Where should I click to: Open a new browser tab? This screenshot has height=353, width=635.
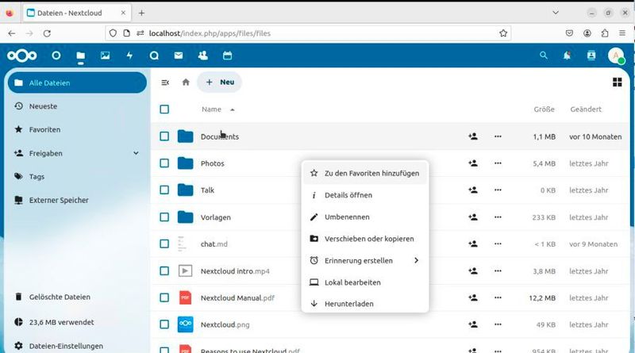pyautogui.click(x=141, y=13)
